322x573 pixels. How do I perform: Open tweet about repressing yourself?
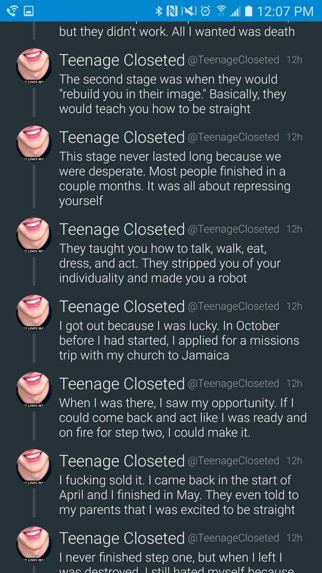pos(174,179)
